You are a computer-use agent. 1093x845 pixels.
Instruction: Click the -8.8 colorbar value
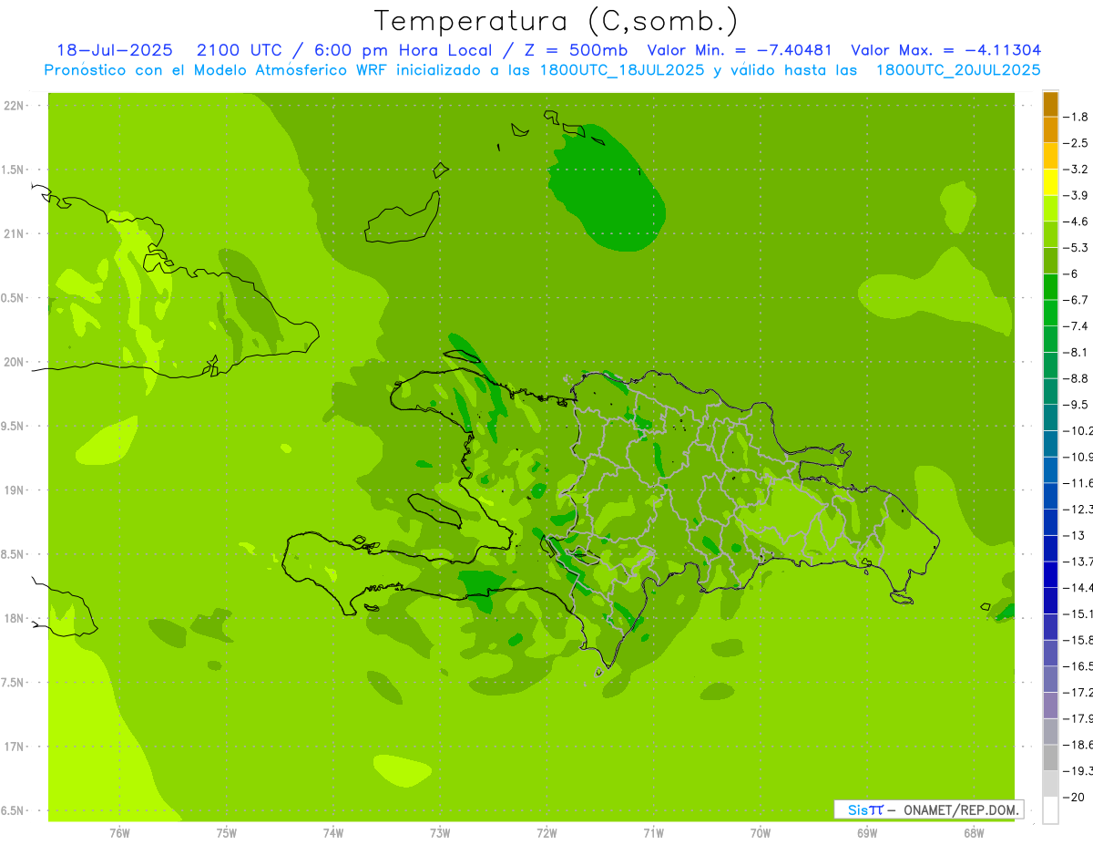pos(1075,378)
